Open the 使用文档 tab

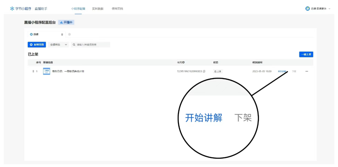(117, 9)
